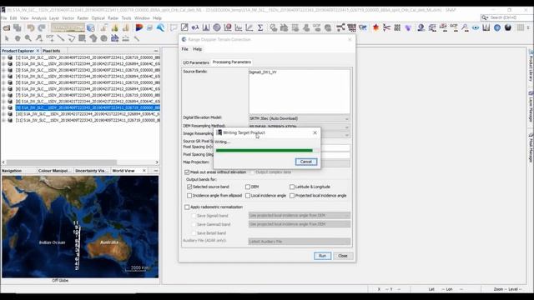
Task: Select the Draw Polygon tool
Action: 93,38
